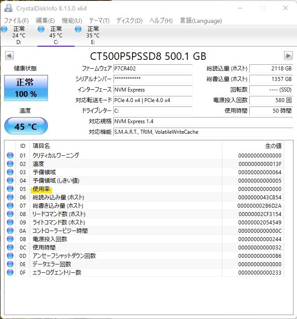The width and height of the screenshot is (297, 319).
Task: Select the クリティカルワーニング attribute name
Action: click(56, 155)
